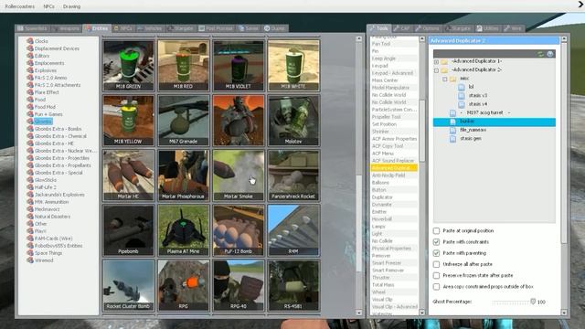Switch to the Spawnlists tab
585x329 pixels.
click(32, 28)
